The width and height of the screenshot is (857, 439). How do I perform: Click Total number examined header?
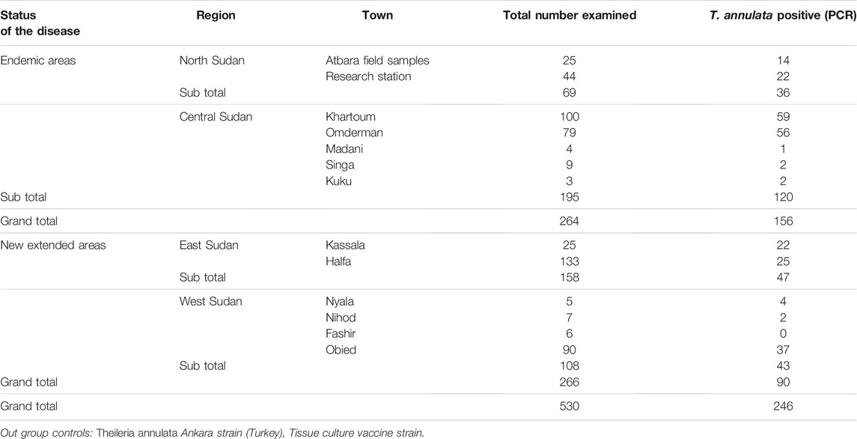(x=570, y=15)
